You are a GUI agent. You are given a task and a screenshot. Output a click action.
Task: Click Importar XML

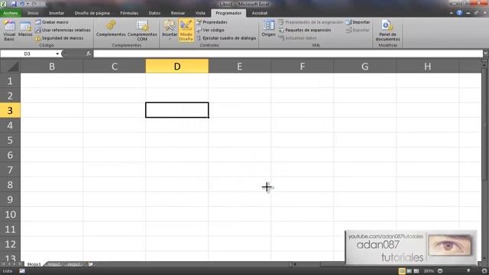358,22
